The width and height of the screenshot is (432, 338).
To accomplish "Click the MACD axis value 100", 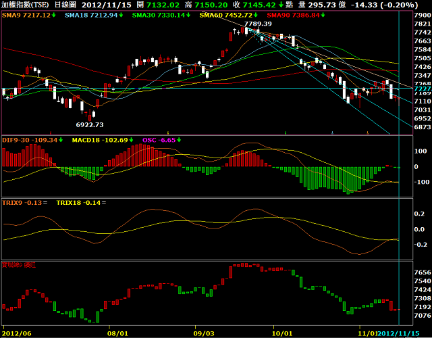I will pyautogui.click(x=421, y=151).
